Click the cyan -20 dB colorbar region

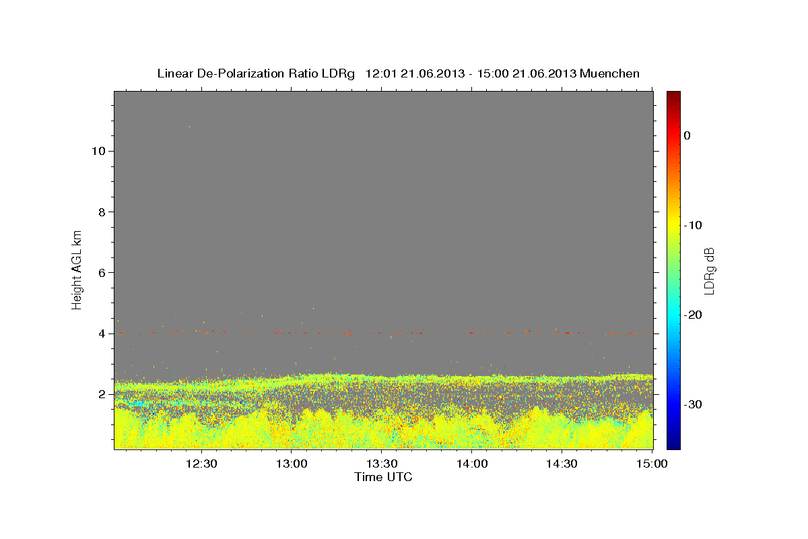tap(673, 315)
